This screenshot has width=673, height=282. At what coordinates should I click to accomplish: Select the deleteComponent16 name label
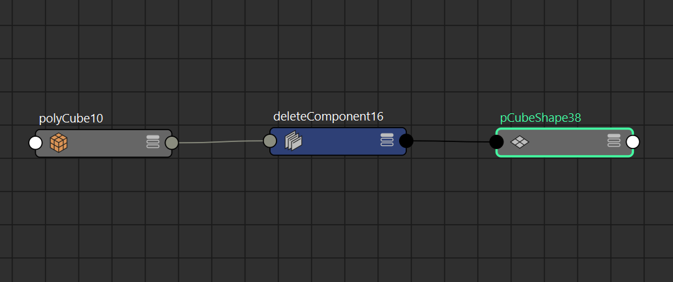click(328, 116)
